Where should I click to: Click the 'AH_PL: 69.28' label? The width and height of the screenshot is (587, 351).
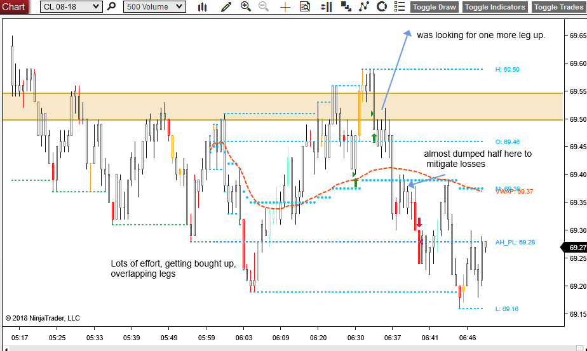515,242
